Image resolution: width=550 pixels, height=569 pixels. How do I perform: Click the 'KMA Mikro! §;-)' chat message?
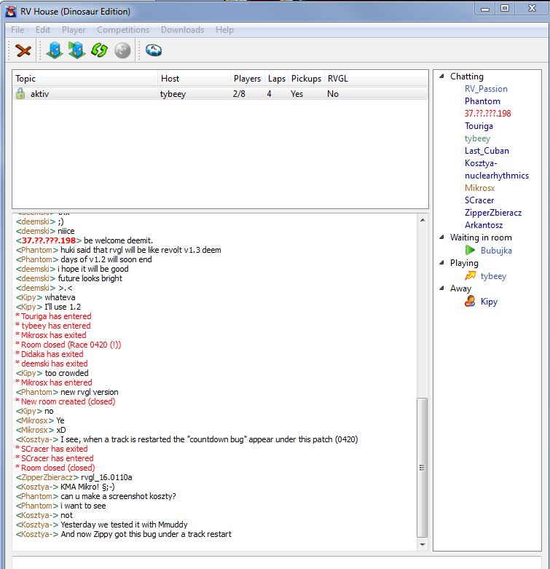click(x=87, y=487)
